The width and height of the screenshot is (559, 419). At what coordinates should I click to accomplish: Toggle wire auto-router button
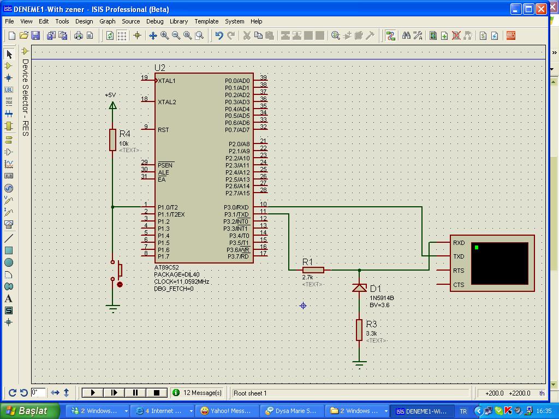[390, 35]
